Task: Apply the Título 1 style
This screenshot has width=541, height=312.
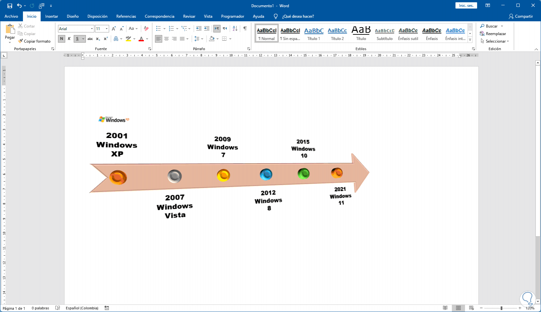Action: (x=314, y=33)
